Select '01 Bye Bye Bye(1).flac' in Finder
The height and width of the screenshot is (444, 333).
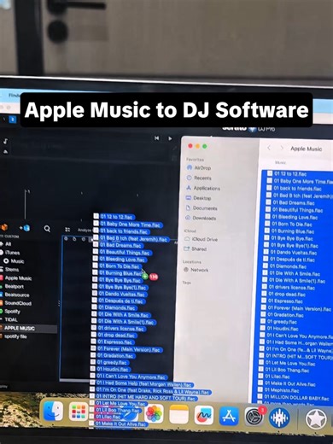(295, 245)
